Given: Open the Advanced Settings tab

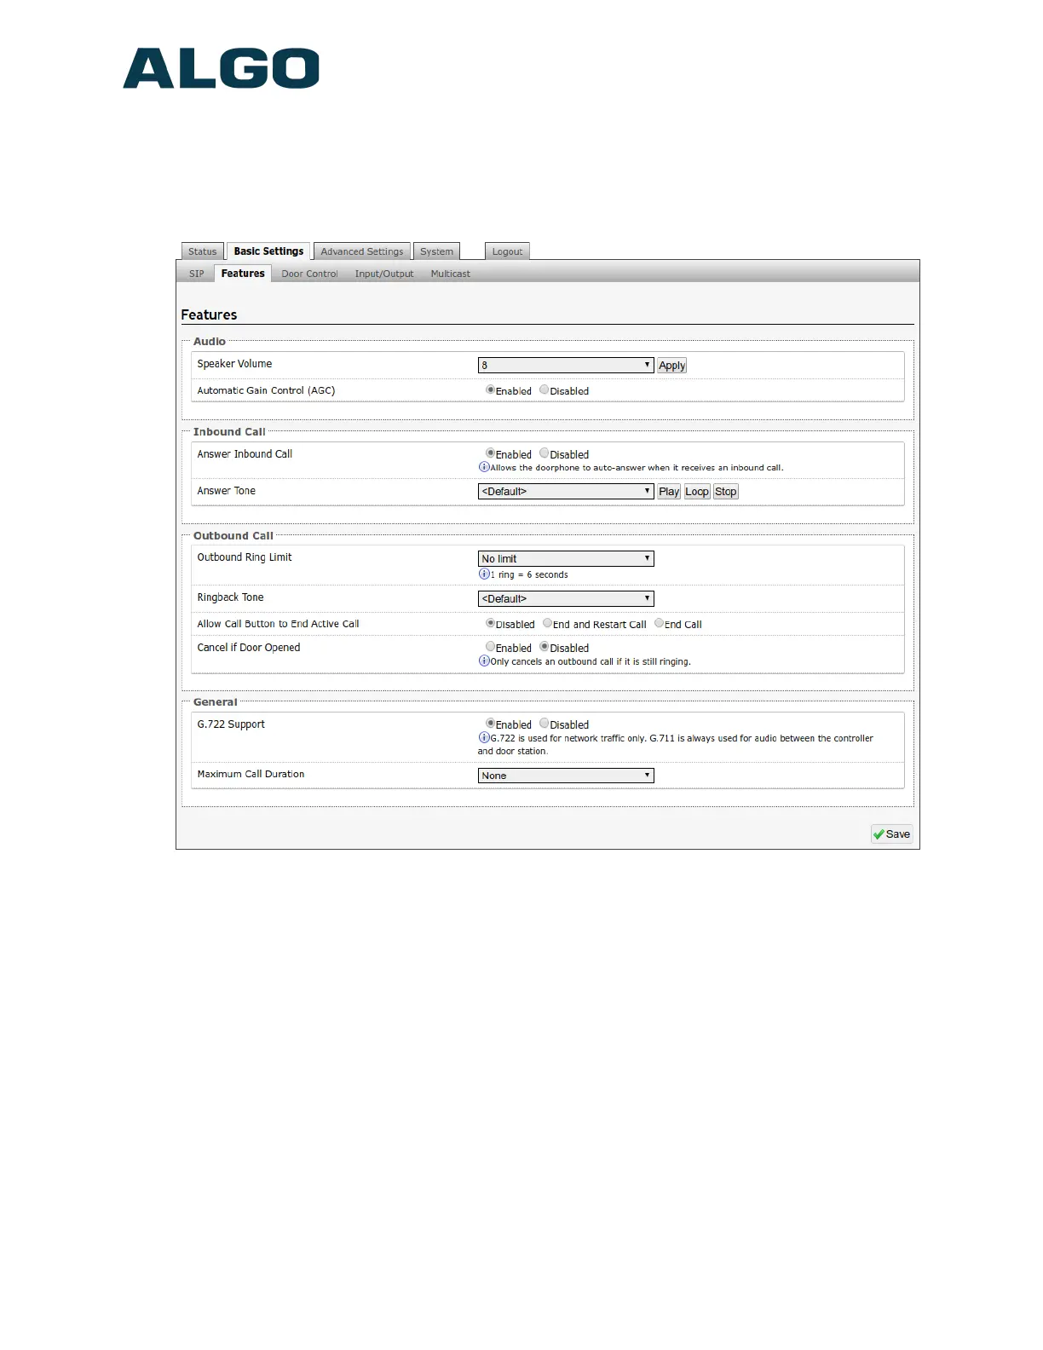Looking at the screenshot, I should tap(362, 251).
